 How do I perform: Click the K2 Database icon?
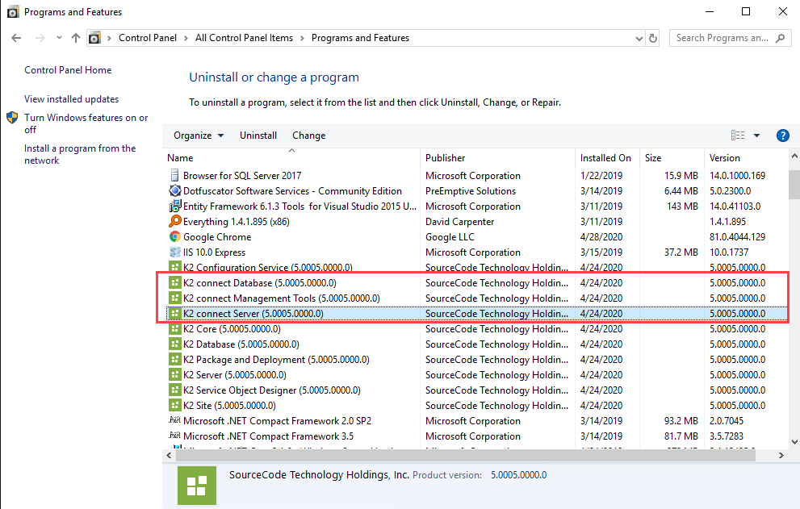coord(174,344)
